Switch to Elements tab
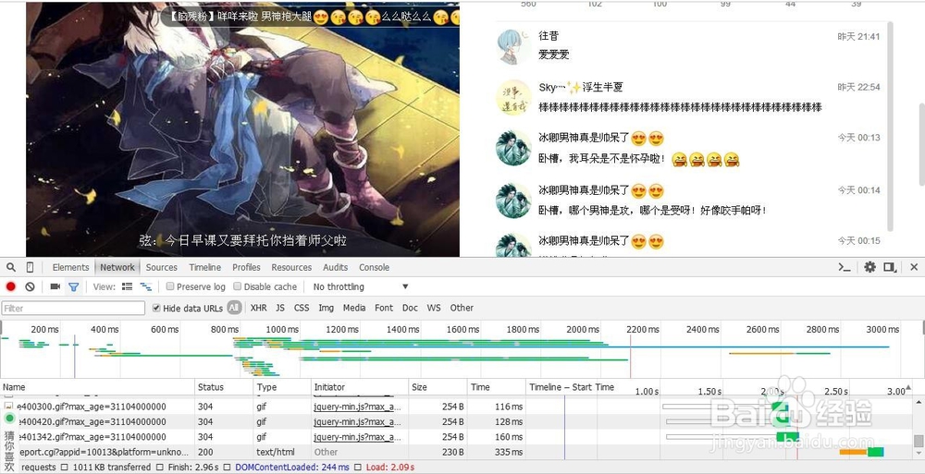The height and width of the screenshot is (474, 925). 70,267
